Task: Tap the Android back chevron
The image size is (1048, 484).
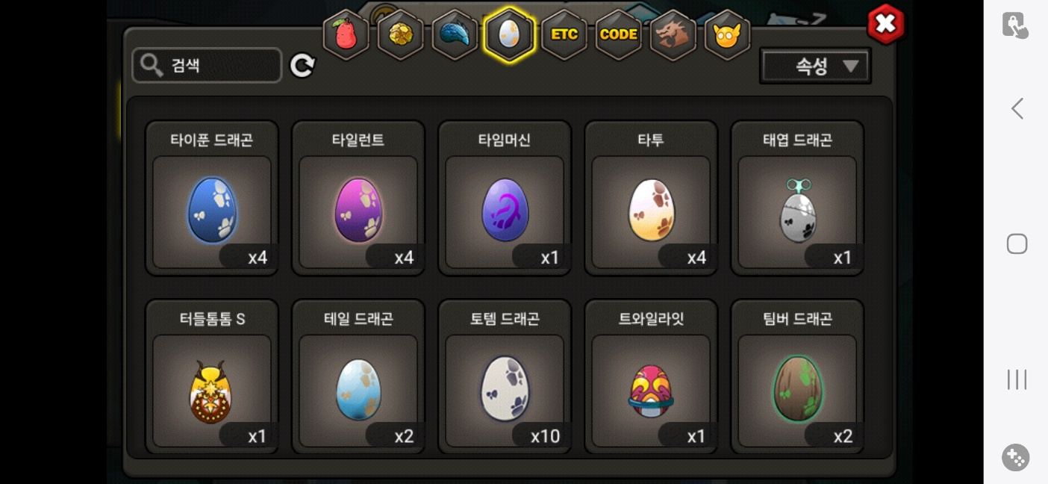Action: point(1017,109)
